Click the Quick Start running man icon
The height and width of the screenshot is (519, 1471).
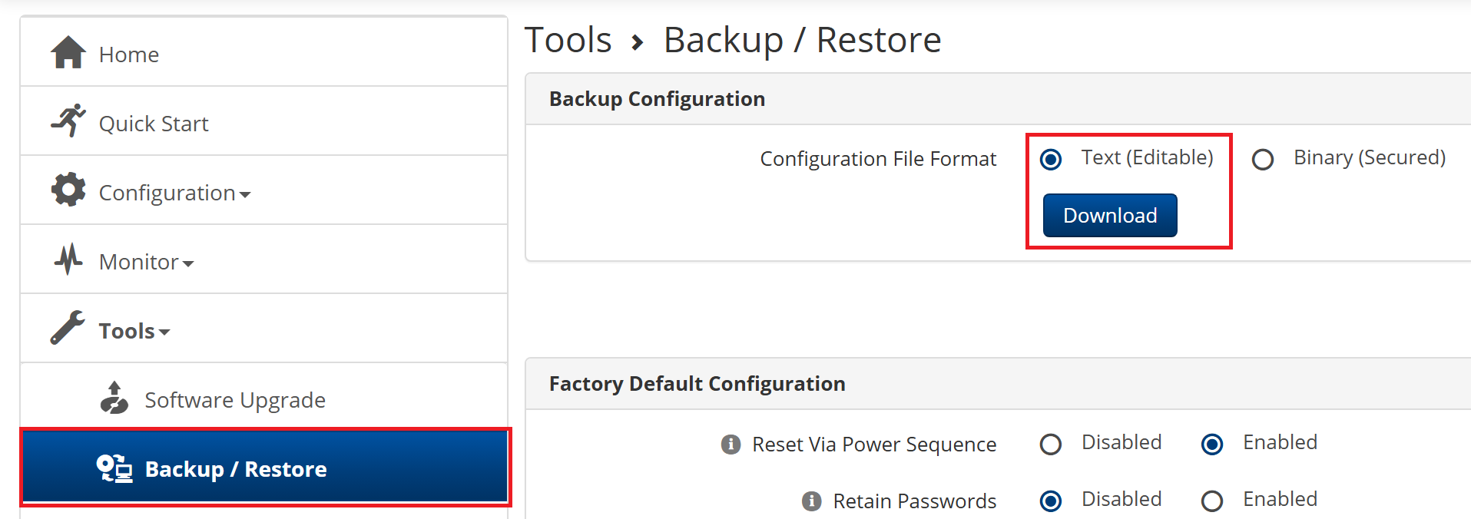[x=68, y=121]
